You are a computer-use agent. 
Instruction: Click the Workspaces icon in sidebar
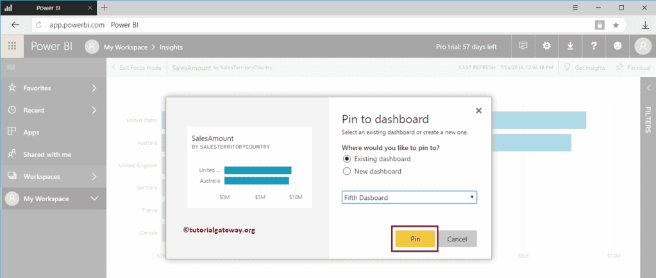(12, 176)
